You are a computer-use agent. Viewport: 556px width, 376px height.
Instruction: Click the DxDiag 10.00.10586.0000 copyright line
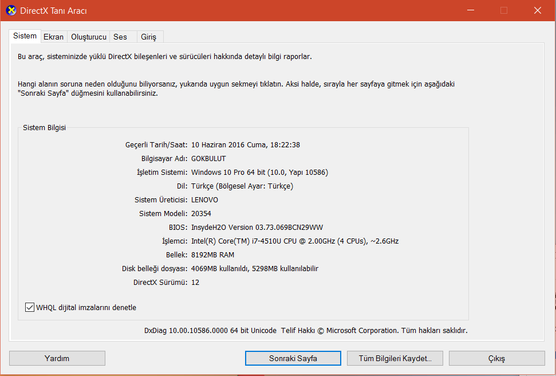[306, 331]
